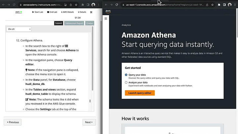The height and width of the screenshot is (134, 238).
Task: Click the hudi_demo_db text in instructions
Action: click(x=35, y=84)
